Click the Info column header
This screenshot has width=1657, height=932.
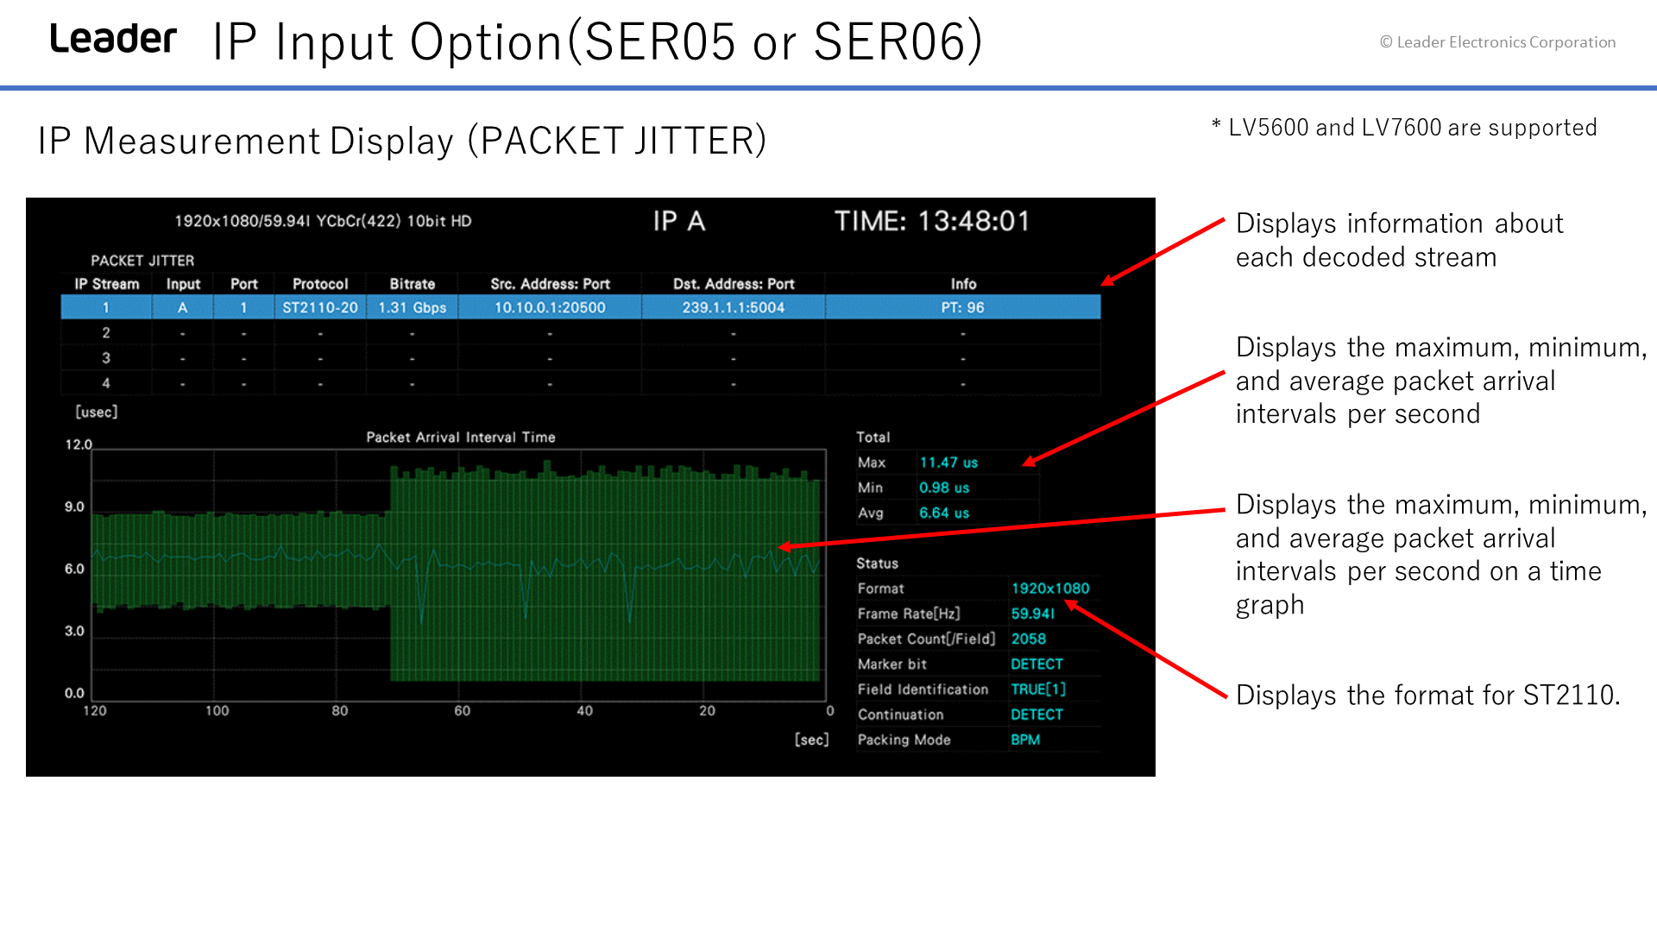(963, 284)
